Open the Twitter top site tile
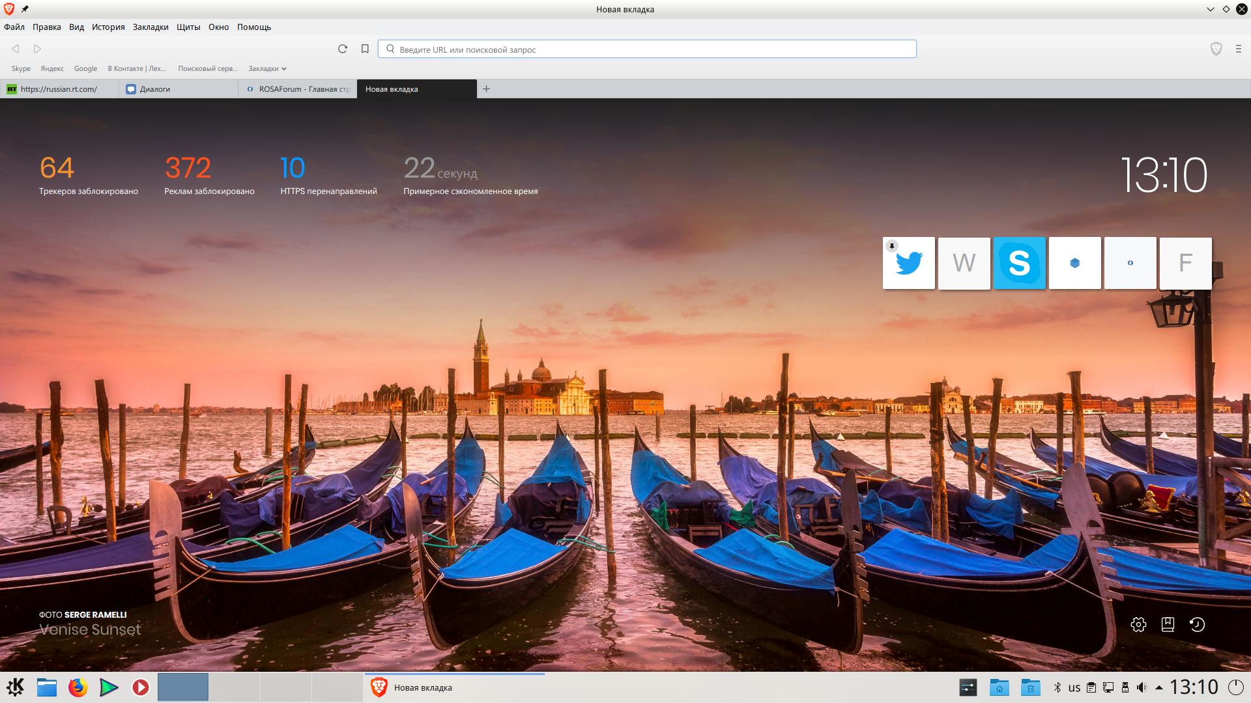This screenshot has width=1251, height=703. click(909, 264)
